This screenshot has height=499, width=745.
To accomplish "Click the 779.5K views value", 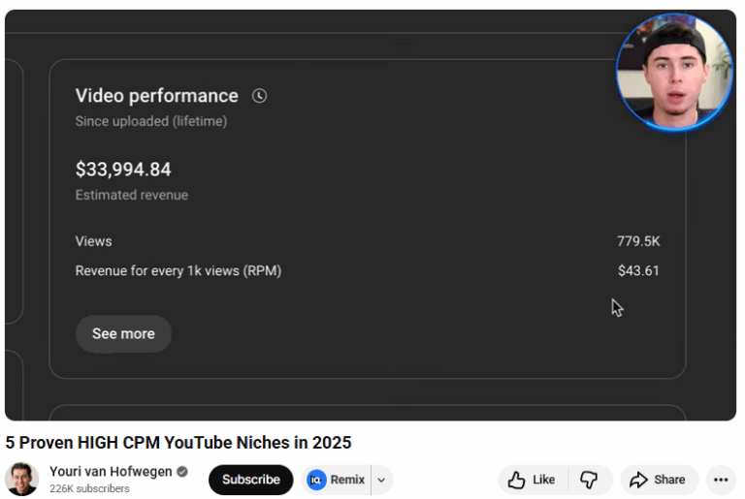I will tap(637, 241).
